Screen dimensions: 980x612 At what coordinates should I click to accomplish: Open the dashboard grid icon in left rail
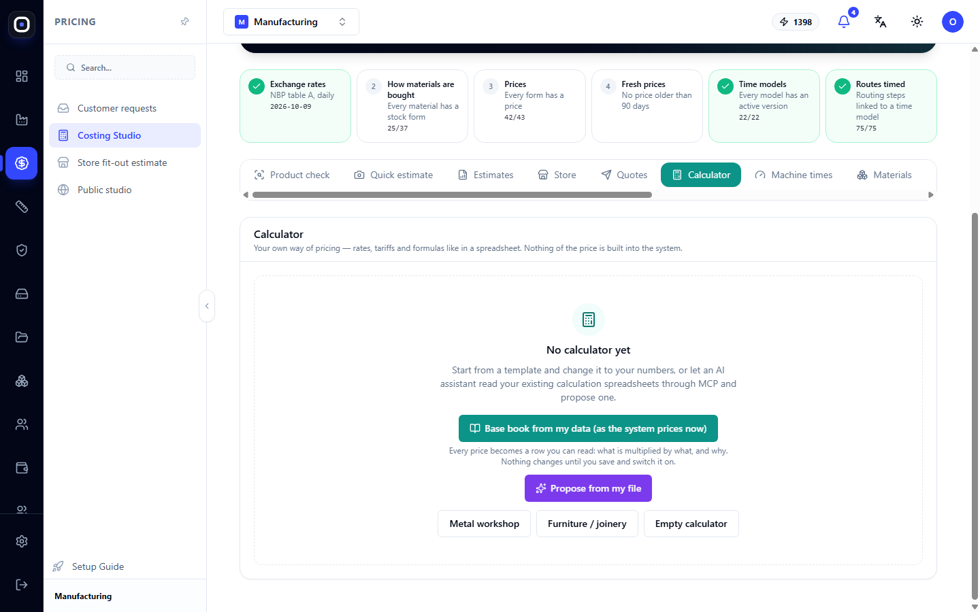point(22,76)
